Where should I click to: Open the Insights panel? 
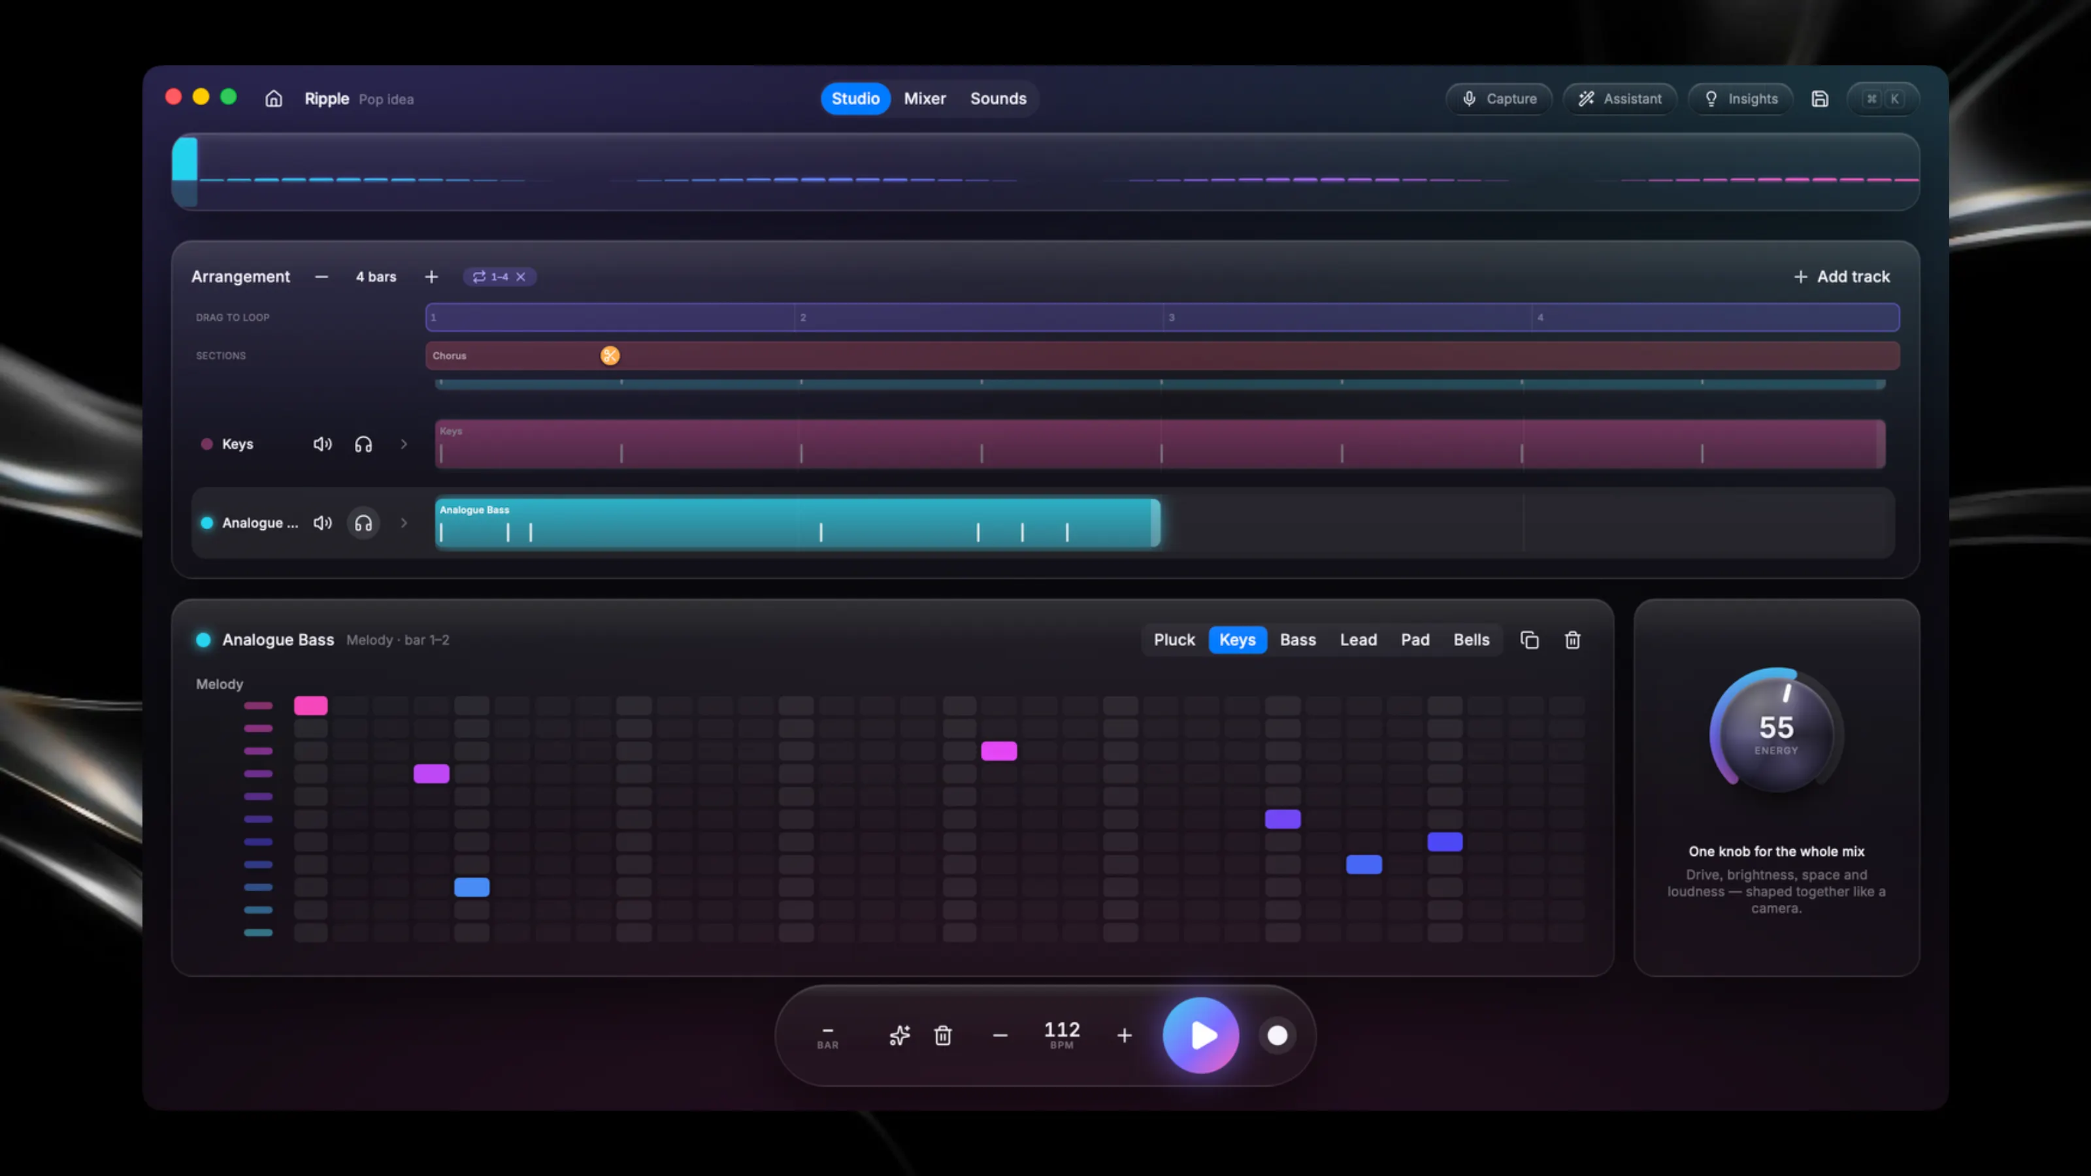(1740, 98)
